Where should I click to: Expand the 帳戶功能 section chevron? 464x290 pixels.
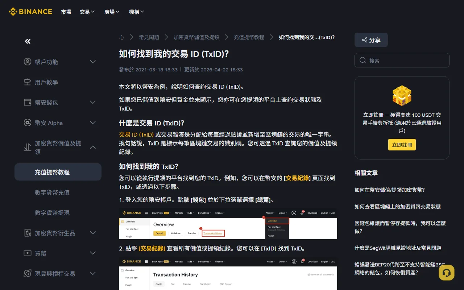click(x=93, y=62)
